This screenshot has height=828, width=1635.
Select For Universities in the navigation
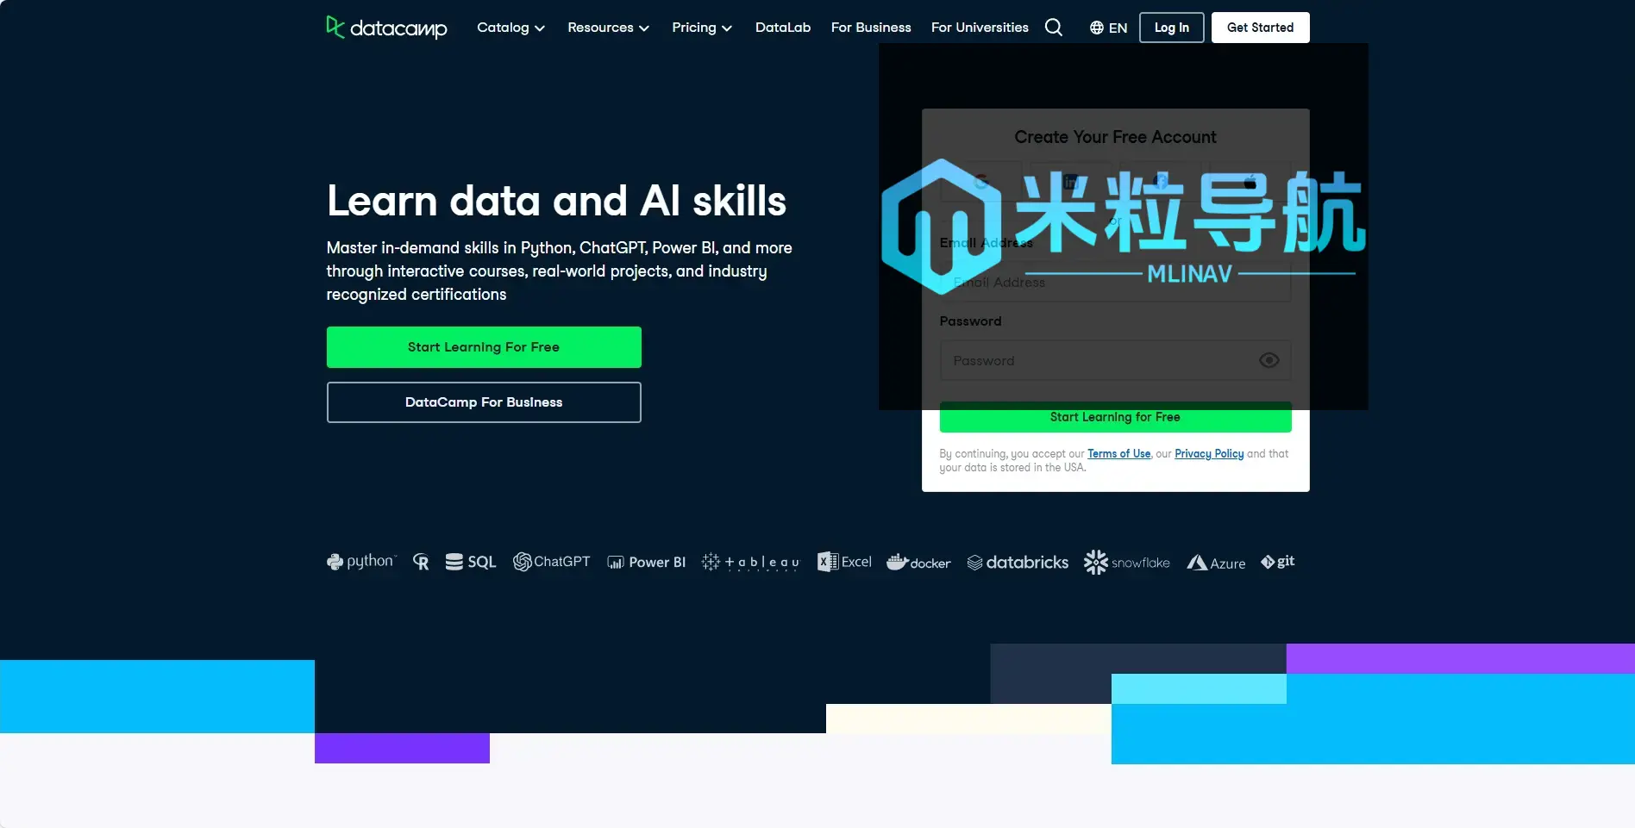979,27
